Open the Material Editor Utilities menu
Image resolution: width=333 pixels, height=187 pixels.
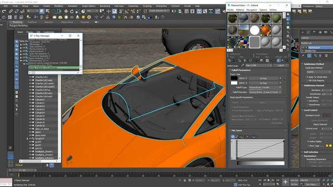273,10
